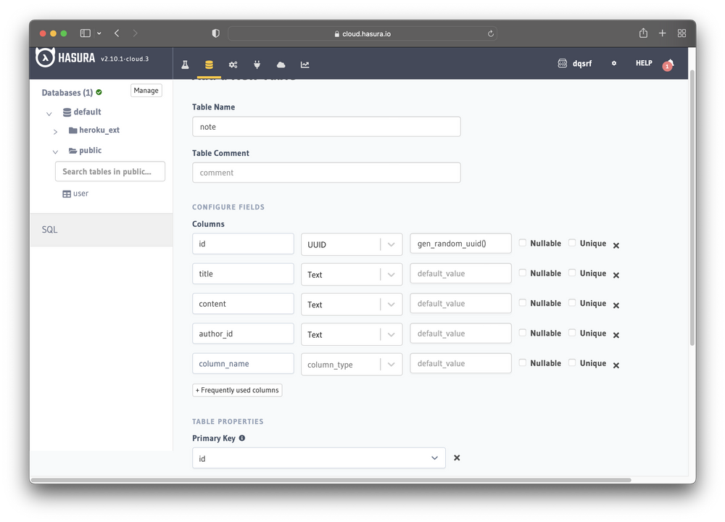Select the Data database icon in top nav

click(209, 65)
